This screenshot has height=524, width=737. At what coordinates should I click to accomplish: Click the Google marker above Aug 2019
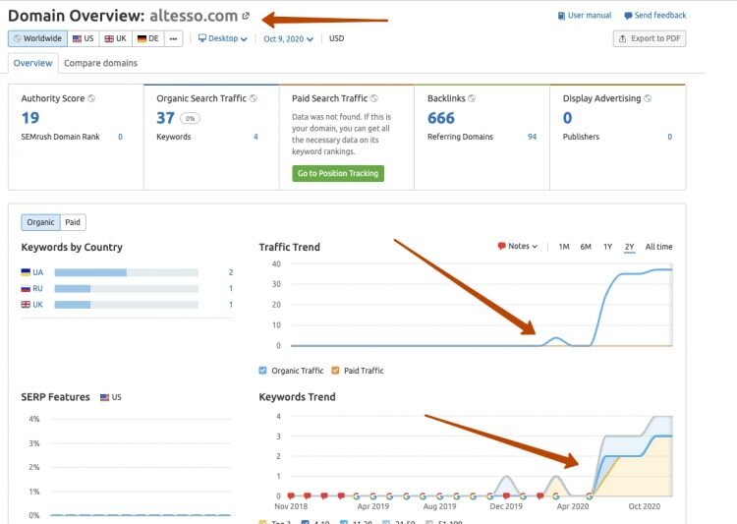coord(440,495)
